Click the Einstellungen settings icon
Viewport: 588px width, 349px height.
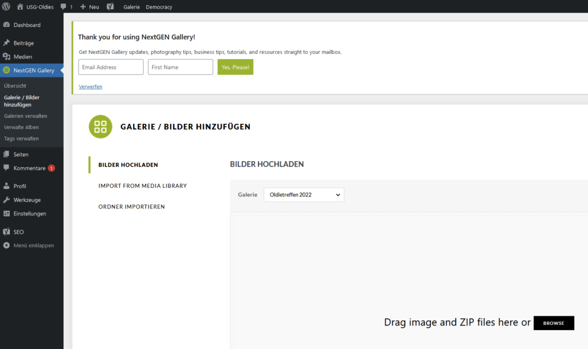[x=6, y=214]
